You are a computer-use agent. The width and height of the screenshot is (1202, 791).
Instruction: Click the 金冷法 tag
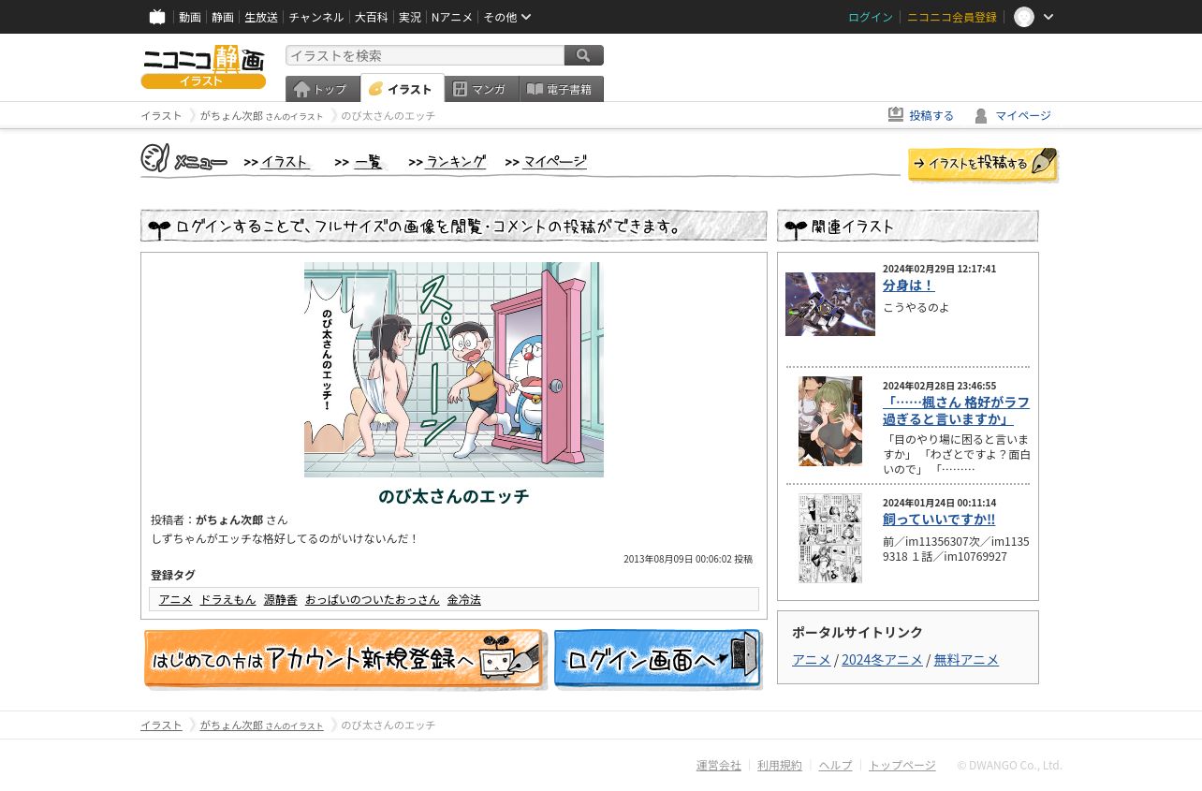(464, 599)
